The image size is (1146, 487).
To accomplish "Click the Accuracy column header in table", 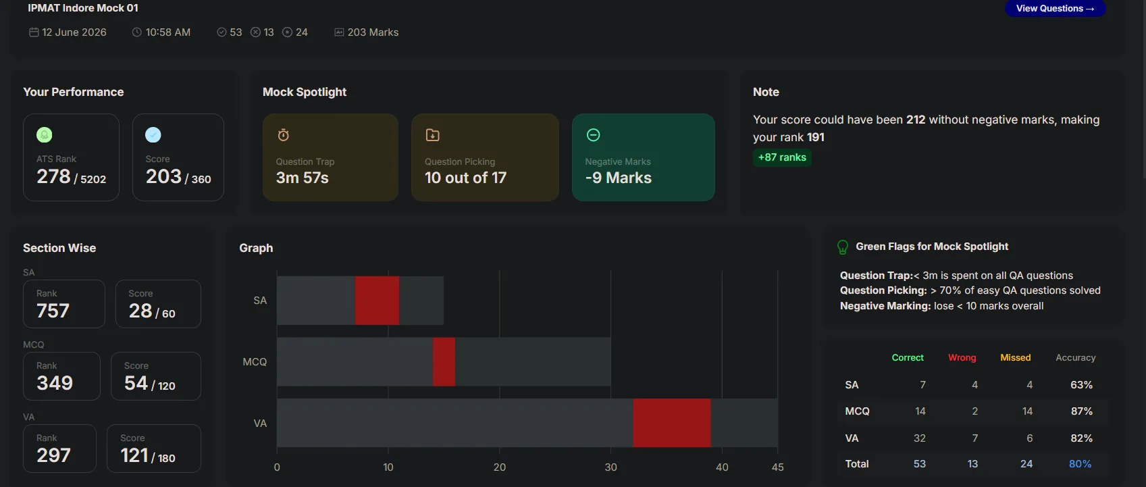I will 1076,358.
